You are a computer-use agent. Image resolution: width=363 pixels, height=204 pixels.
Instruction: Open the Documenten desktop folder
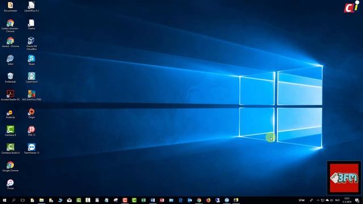(x=10, y=7)
